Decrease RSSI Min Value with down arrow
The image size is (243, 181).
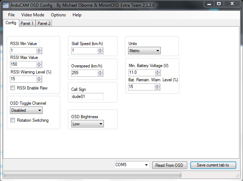(39, 52)
